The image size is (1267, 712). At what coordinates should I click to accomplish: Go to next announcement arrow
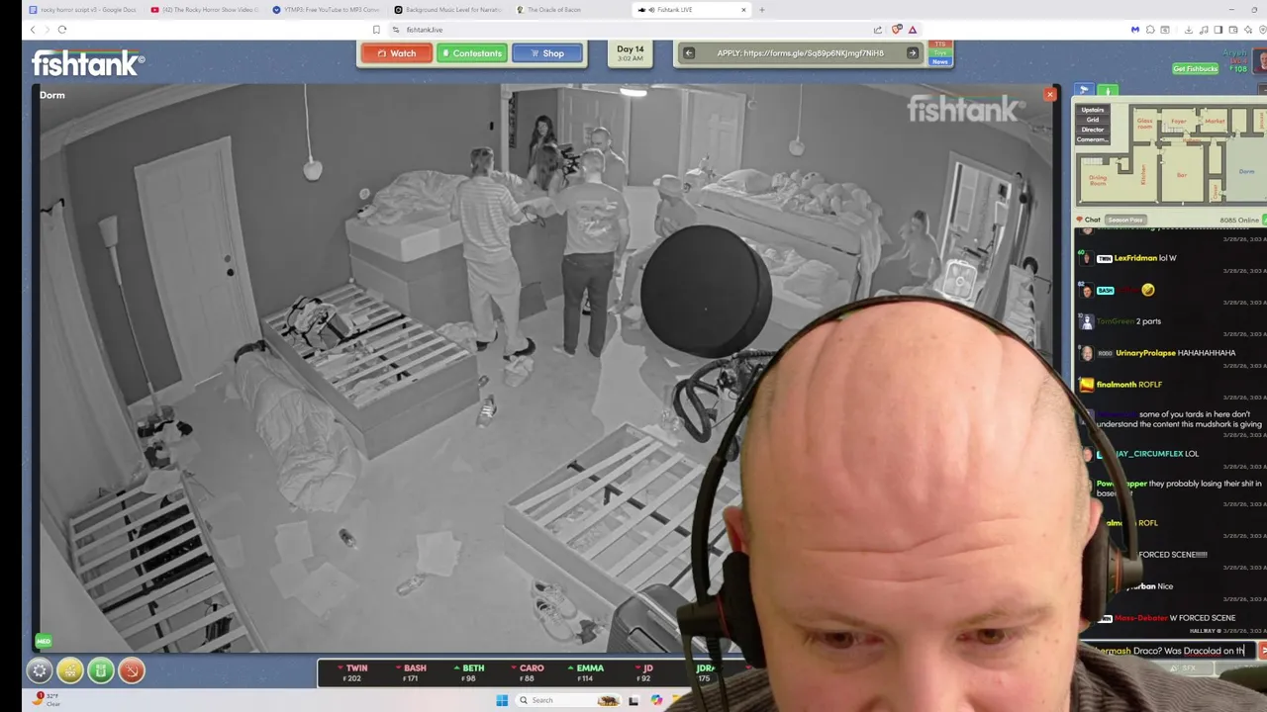pyautogui.click(x=913, y=53)
